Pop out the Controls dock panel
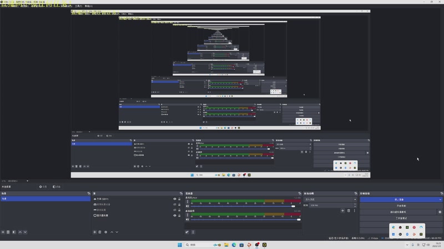Screen dimensions: 444x249 (x=442, y=193)
